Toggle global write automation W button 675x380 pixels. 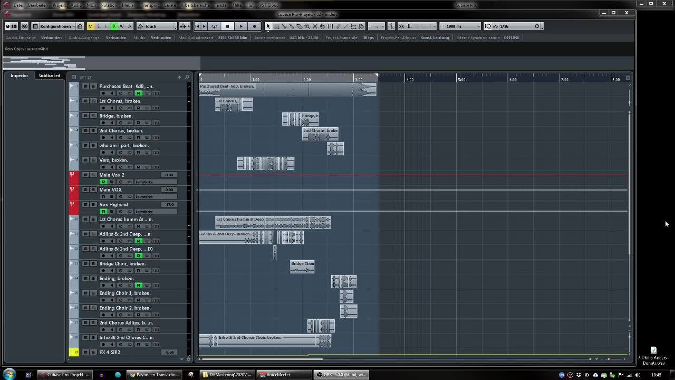click(121, 26)
